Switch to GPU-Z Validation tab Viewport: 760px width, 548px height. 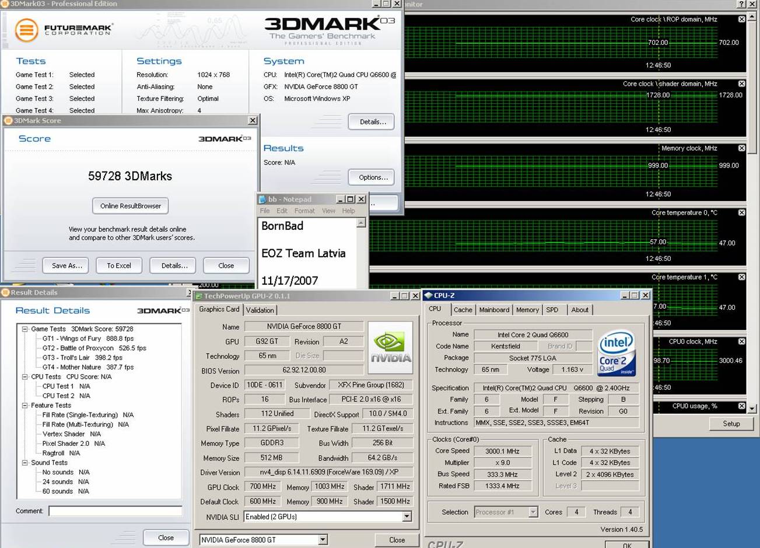[260, 310]
